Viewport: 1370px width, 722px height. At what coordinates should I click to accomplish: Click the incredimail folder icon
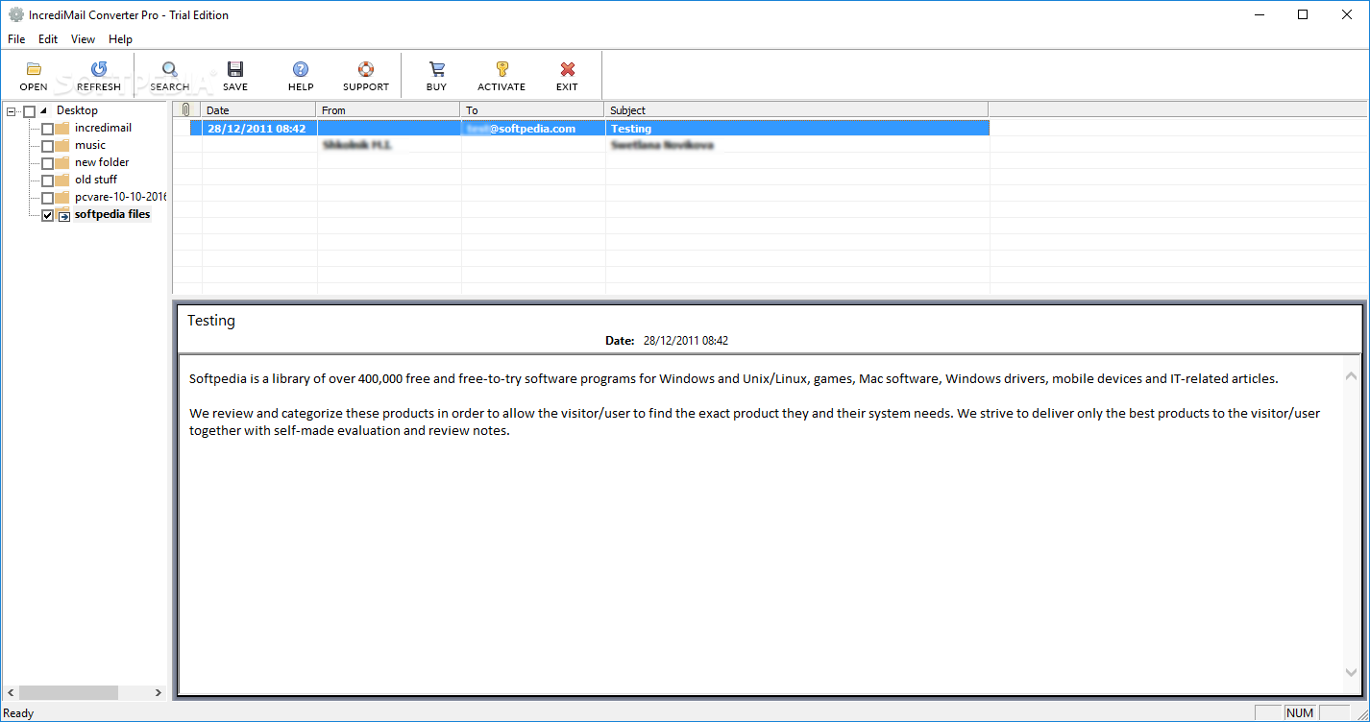point(62,128)
